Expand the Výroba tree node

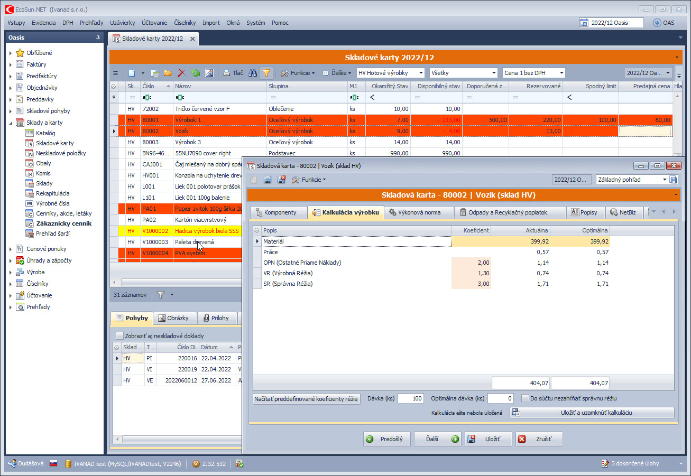pyautogui.click(x=10, y=272)
